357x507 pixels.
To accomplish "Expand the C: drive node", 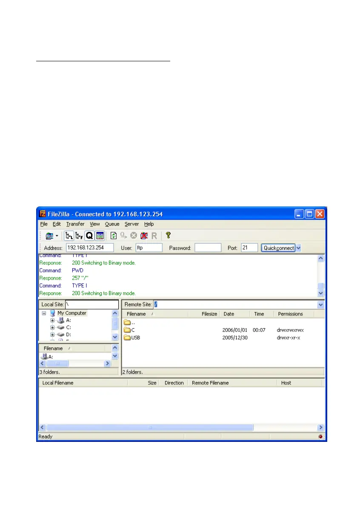I will 52,327.
